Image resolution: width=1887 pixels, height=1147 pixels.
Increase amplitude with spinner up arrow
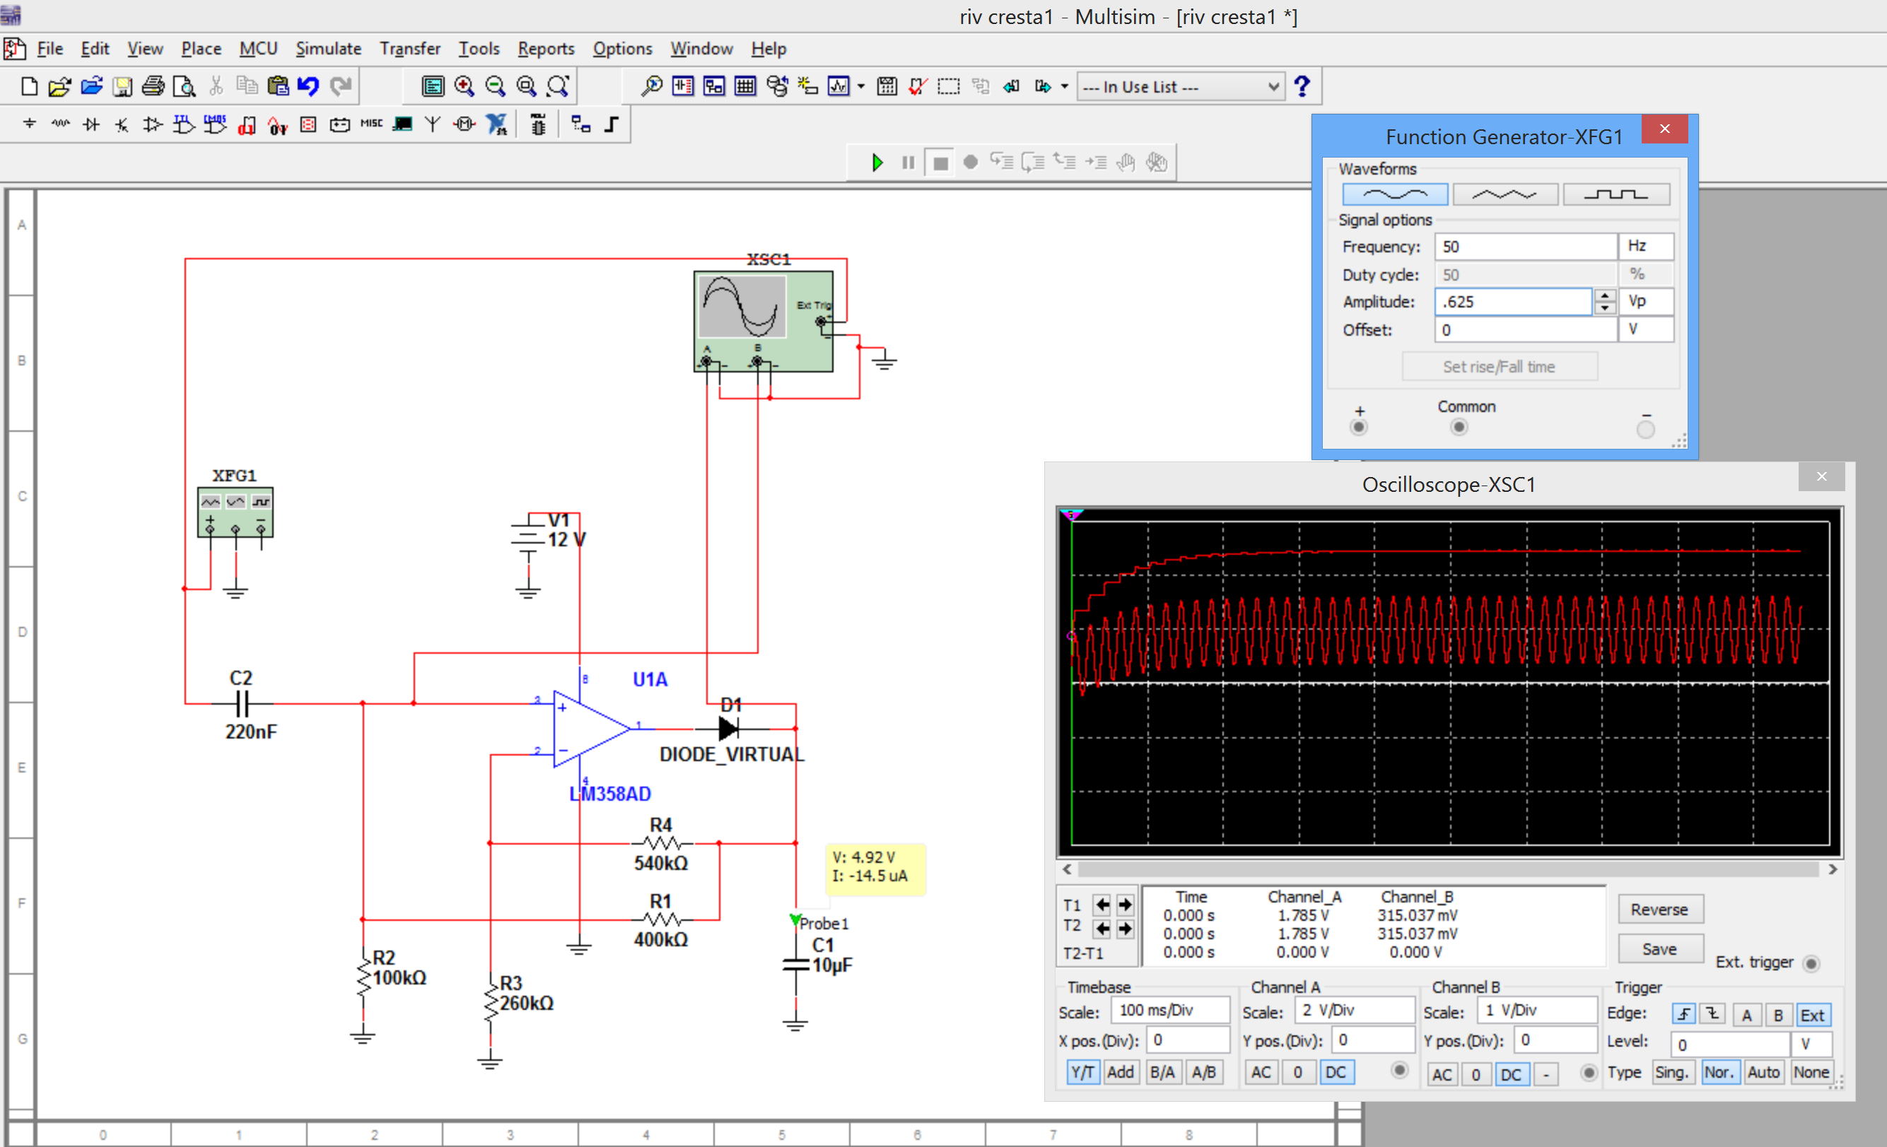(x=1604, y=295)
